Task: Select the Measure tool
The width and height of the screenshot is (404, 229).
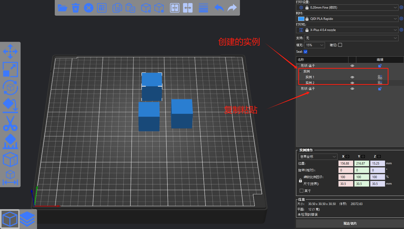Action: (10, 177)
